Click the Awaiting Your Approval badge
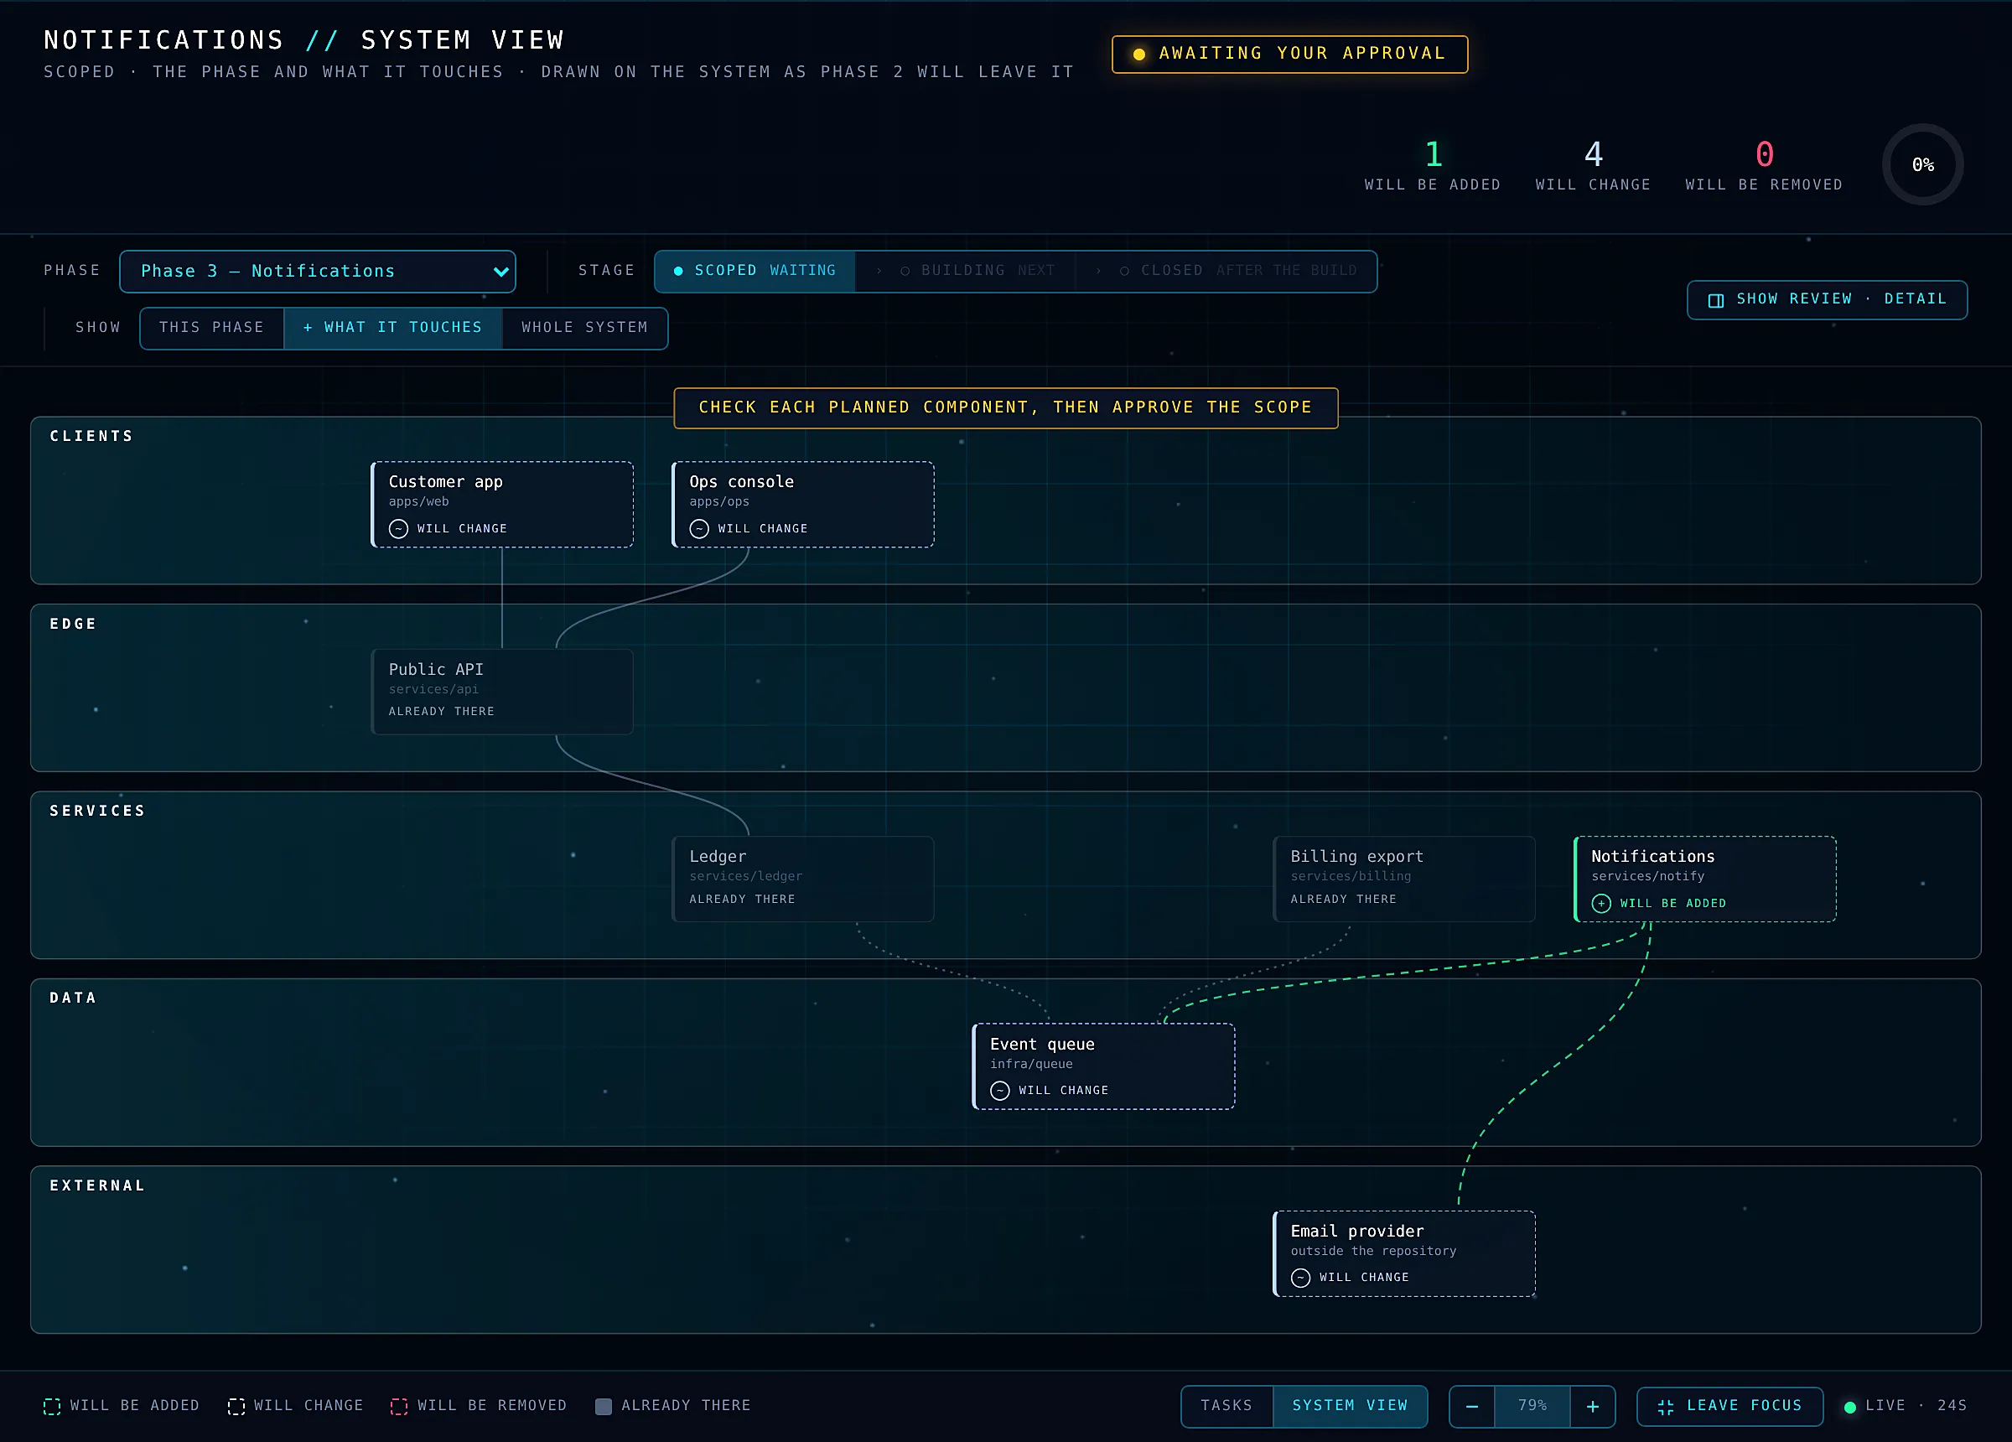This screenshot has height=1442, width=2012. pyautogui.click(x=1290, y=54)
